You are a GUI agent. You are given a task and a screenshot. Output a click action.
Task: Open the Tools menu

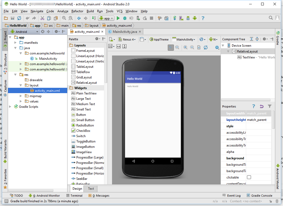110,11
